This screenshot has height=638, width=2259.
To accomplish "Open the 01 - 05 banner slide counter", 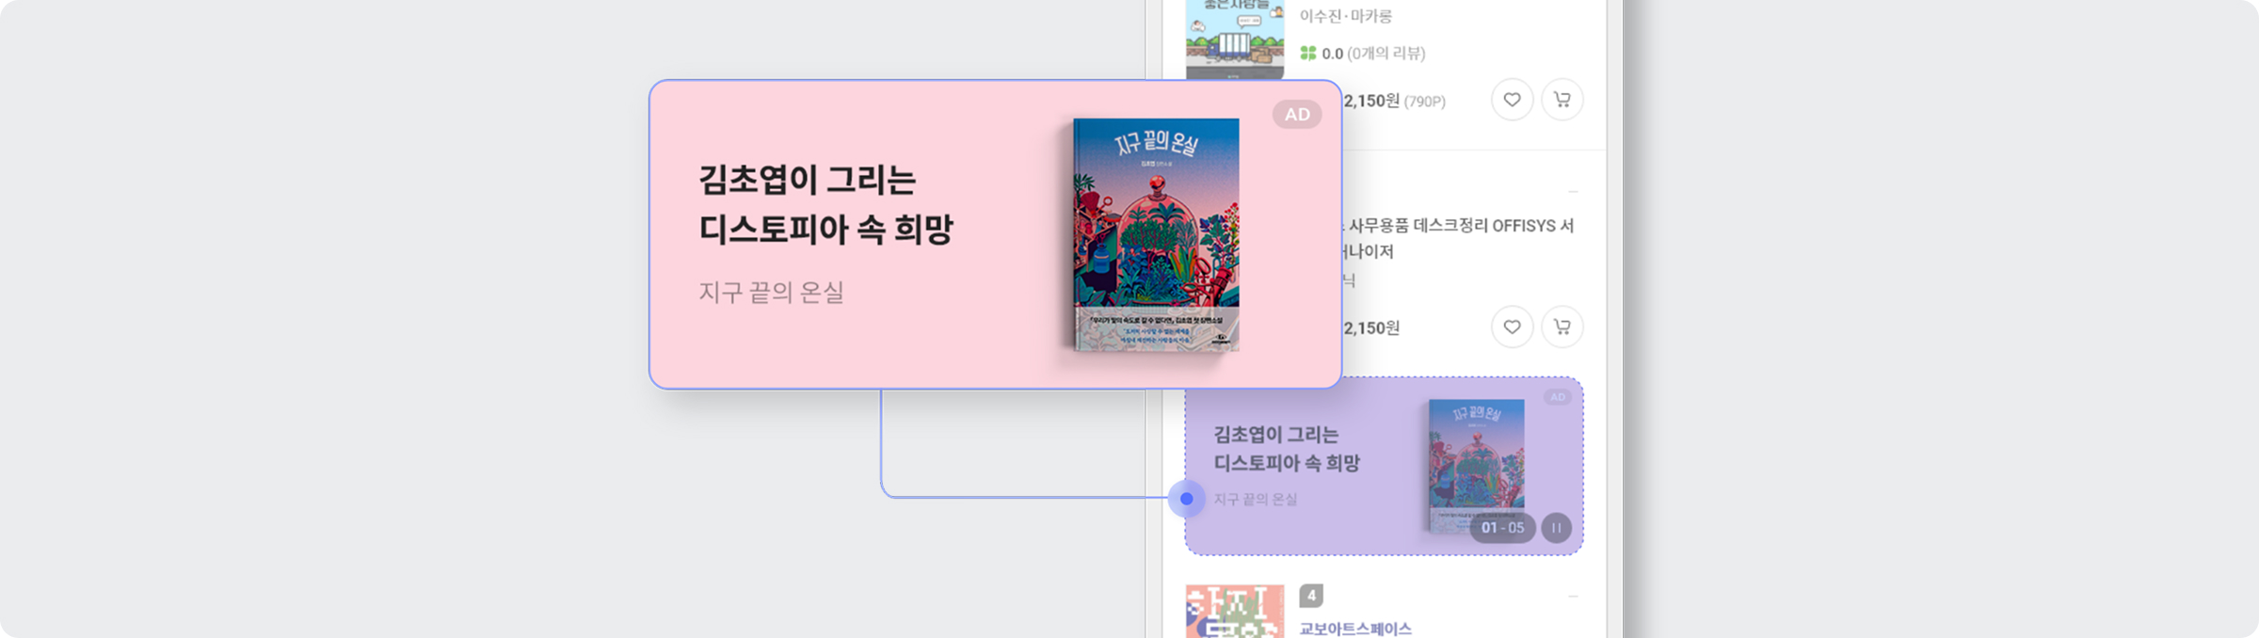I will point(1502,528).
